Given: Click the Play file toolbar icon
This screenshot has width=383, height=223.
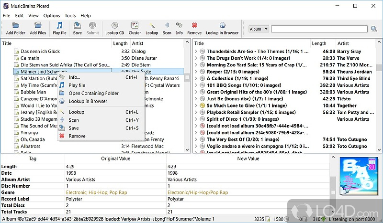Looking at the screenshot, I should [59, 25].
